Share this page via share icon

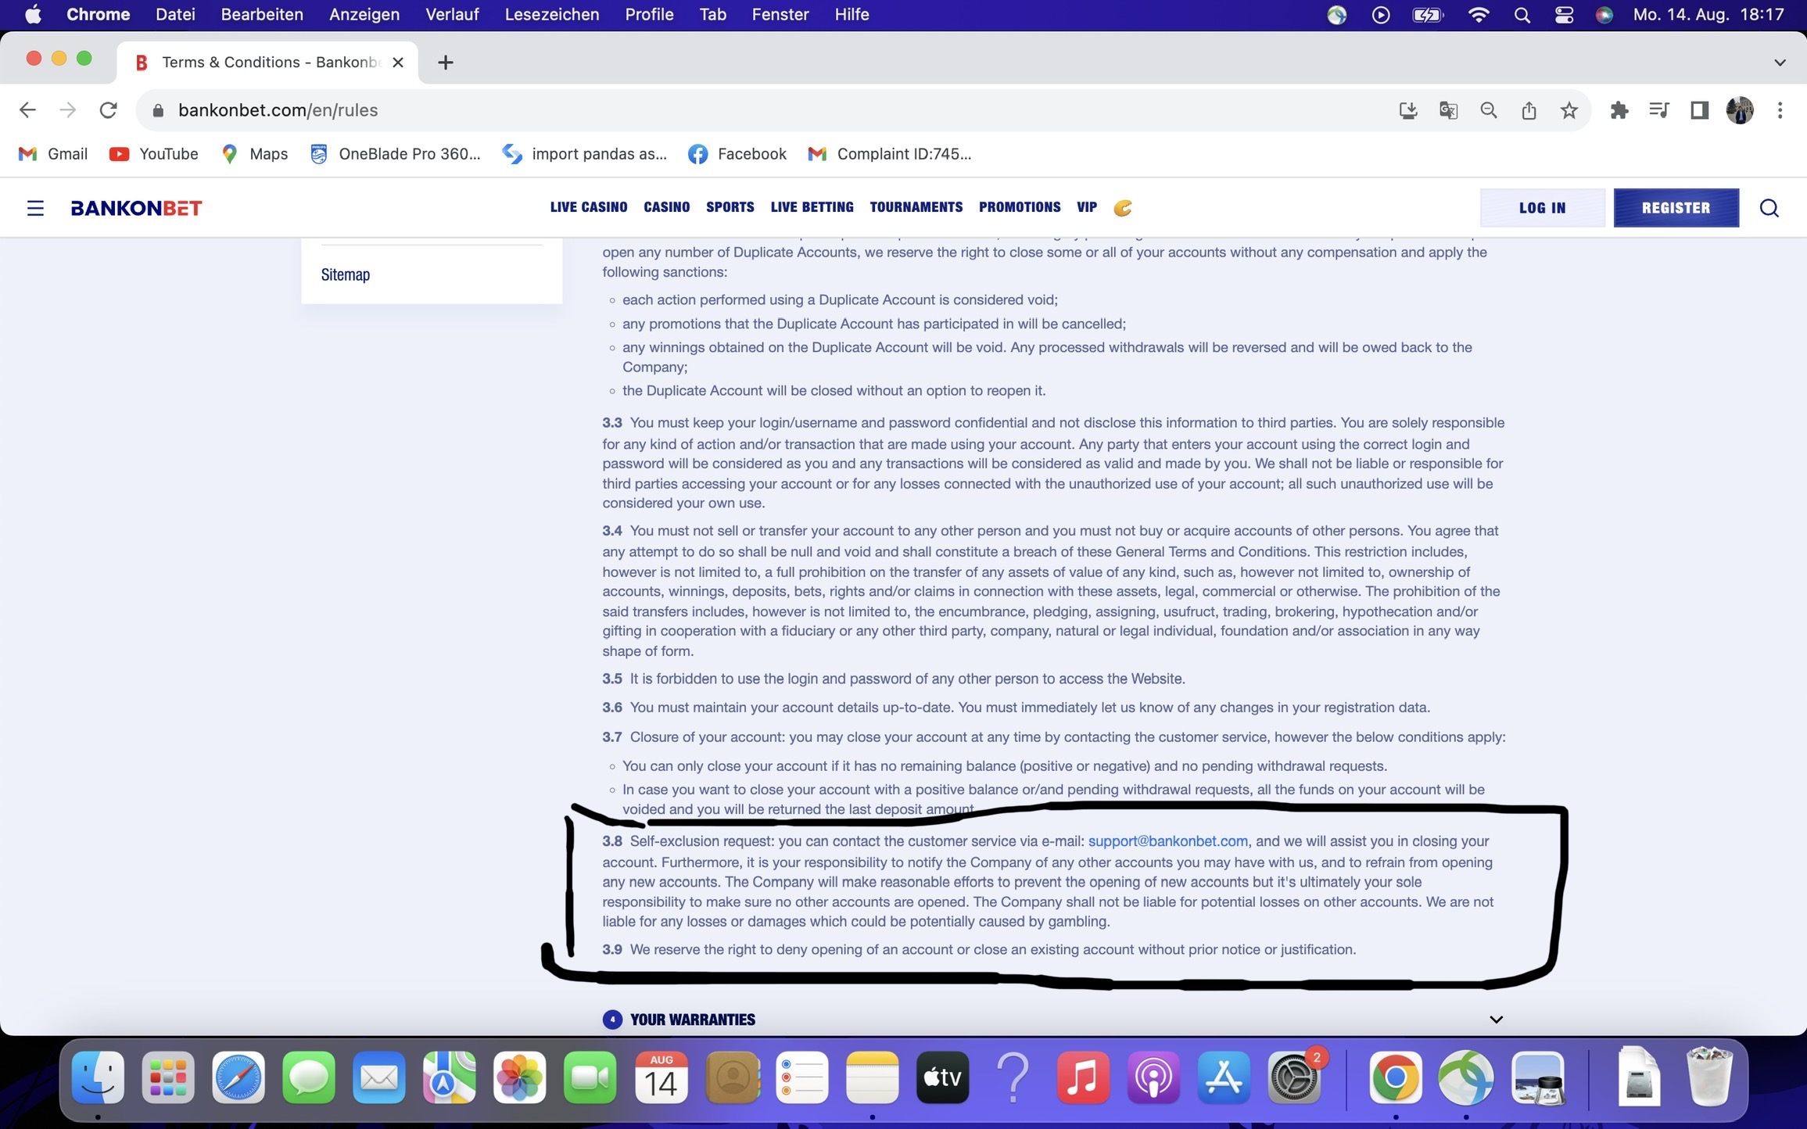point(1529,110)
